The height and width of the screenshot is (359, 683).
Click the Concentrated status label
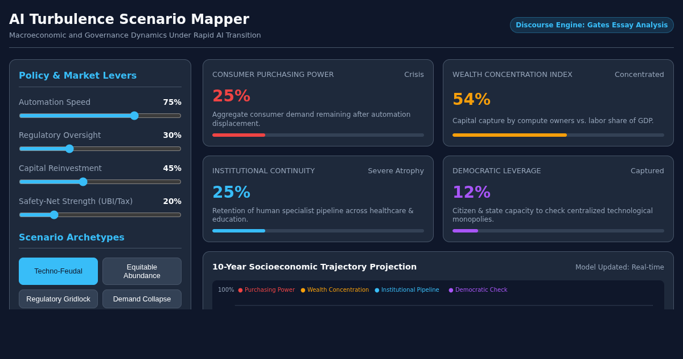click(x=639, y=75)
